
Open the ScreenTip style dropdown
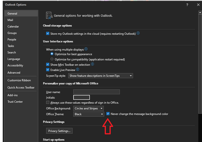[x=101, y=76]
